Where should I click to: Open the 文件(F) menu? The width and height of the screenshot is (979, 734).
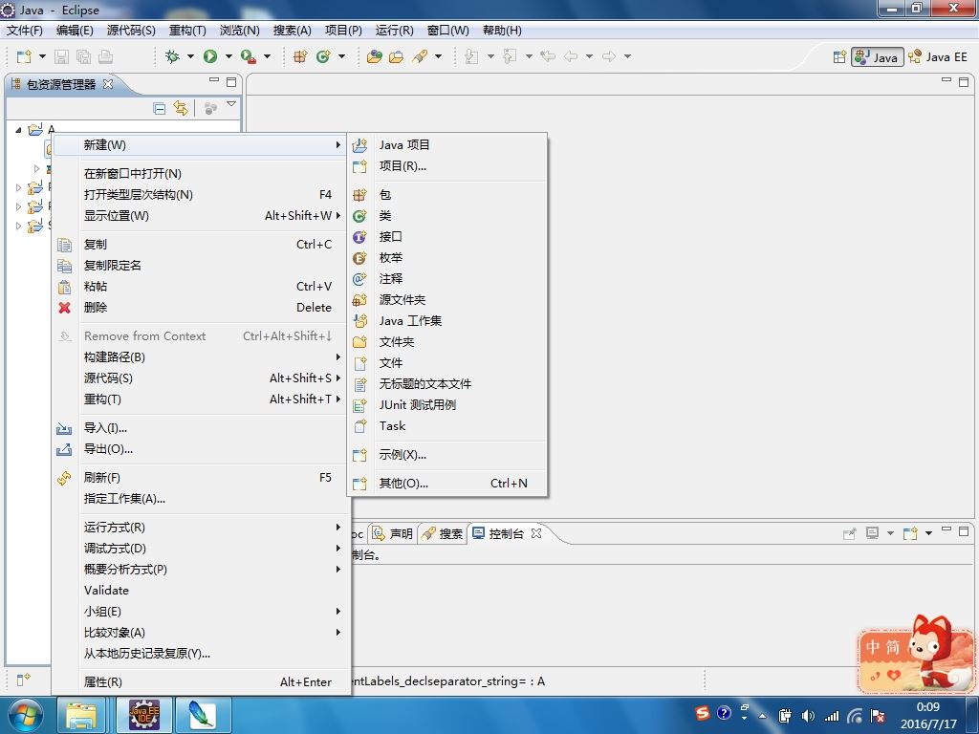tap(24, 30)
